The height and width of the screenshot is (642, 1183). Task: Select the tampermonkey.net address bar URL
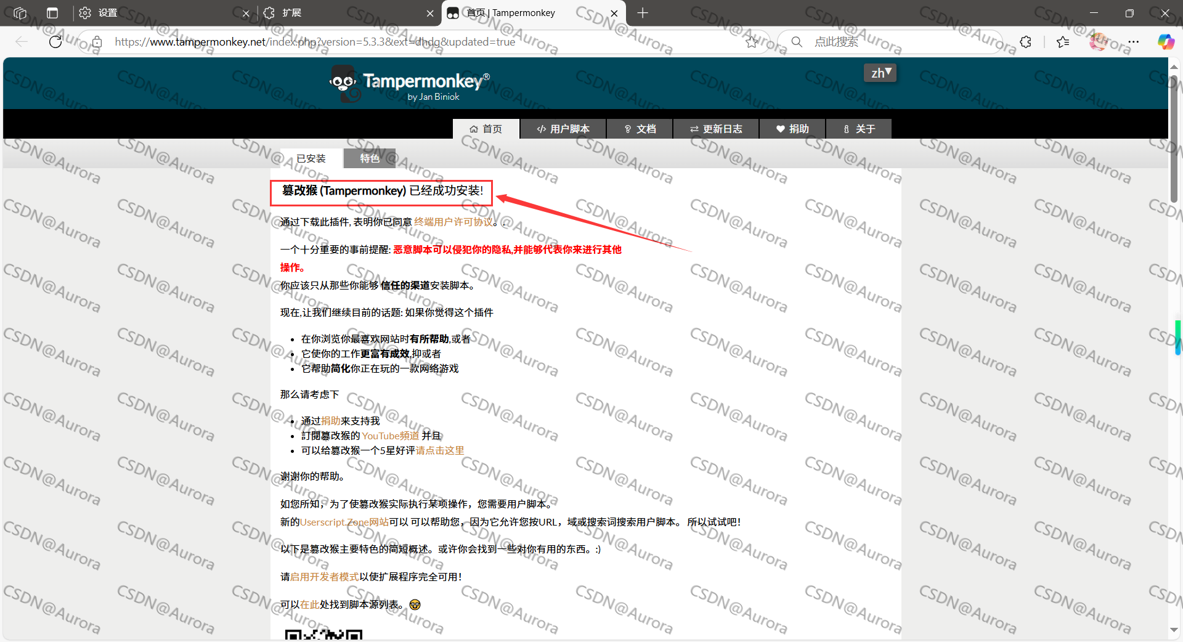click(x=315, y=42)
